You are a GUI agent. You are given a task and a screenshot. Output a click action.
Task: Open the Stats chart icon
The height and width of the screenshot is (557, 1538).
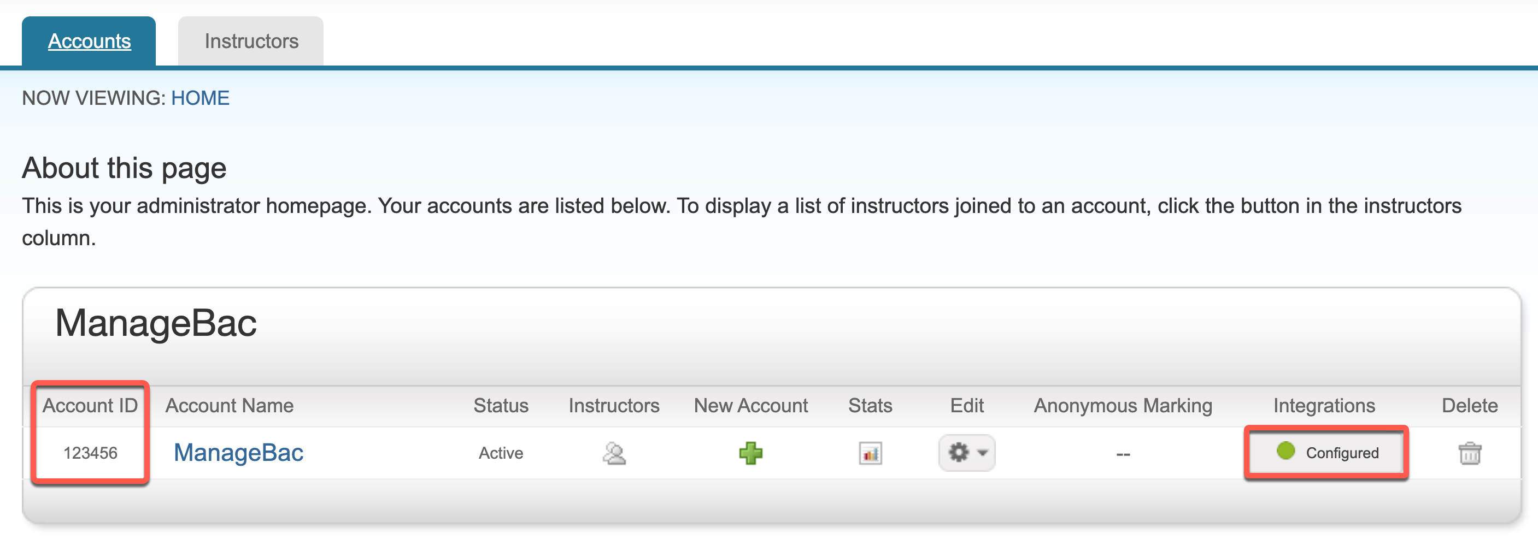(870, 453)
